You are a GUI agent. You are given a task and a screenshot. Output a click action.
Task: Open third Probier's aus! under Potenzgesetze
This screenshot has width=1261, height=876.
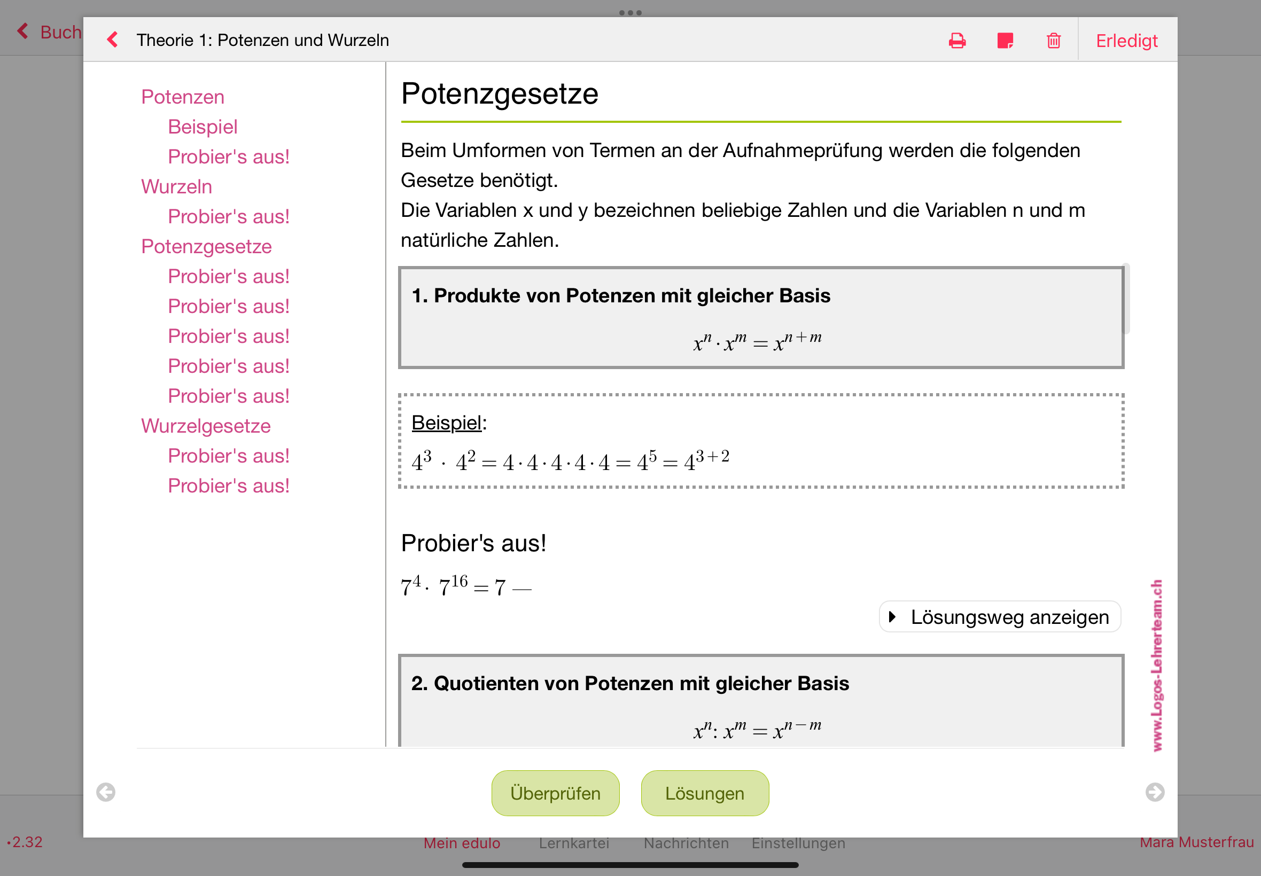coord(228,336)
